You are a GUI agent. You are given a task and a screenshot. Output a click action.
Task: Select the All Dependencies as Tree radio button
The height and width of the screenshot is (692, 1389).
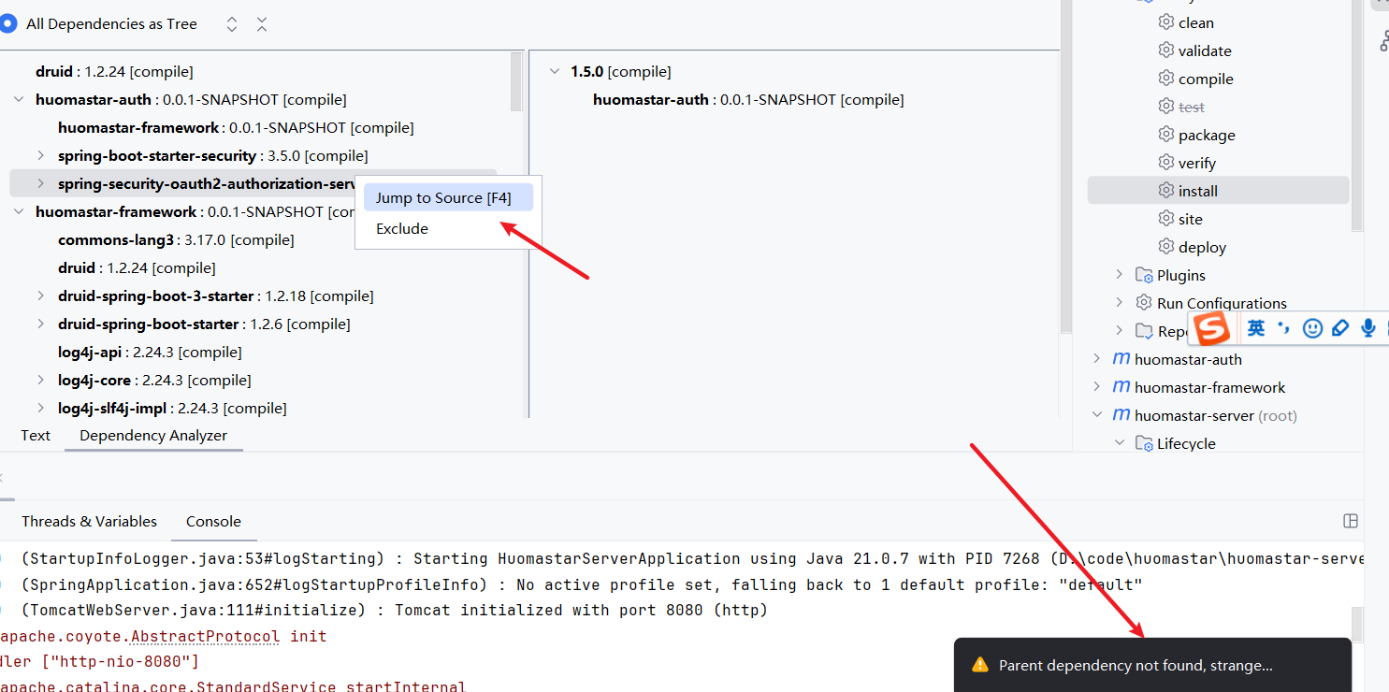[7, 24]
